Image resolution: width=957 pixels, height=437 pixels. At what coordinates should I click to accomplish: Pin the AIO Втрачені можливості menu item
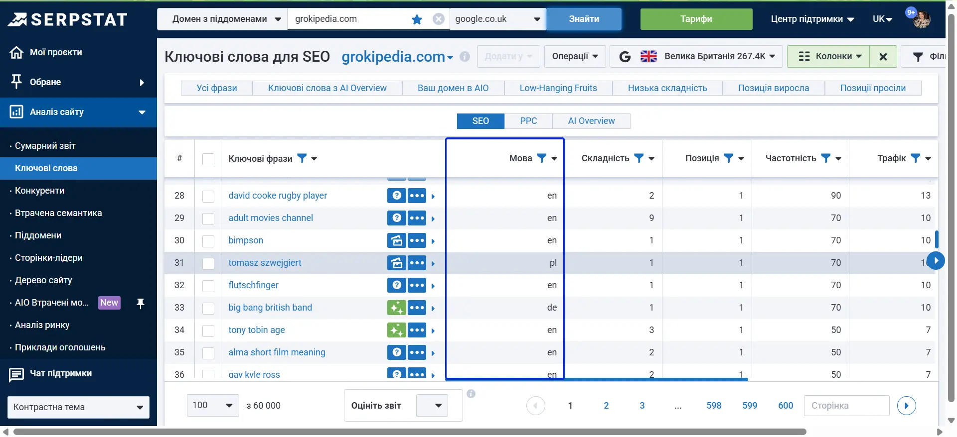tap(141, 303)
